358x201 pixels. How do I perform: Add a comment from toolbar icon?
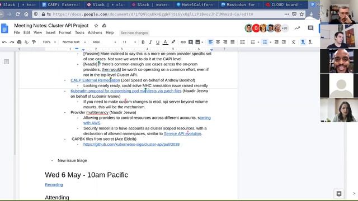190,42
